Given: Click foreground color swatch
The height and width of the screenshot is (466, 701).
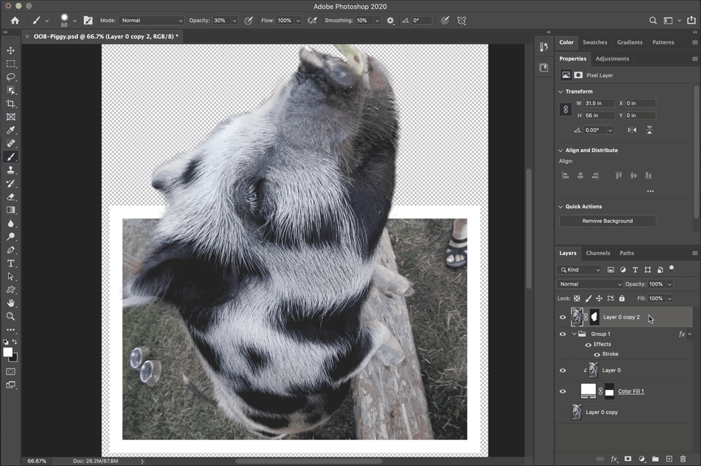Looking at the screenshot, I should (x=7, y=352).
